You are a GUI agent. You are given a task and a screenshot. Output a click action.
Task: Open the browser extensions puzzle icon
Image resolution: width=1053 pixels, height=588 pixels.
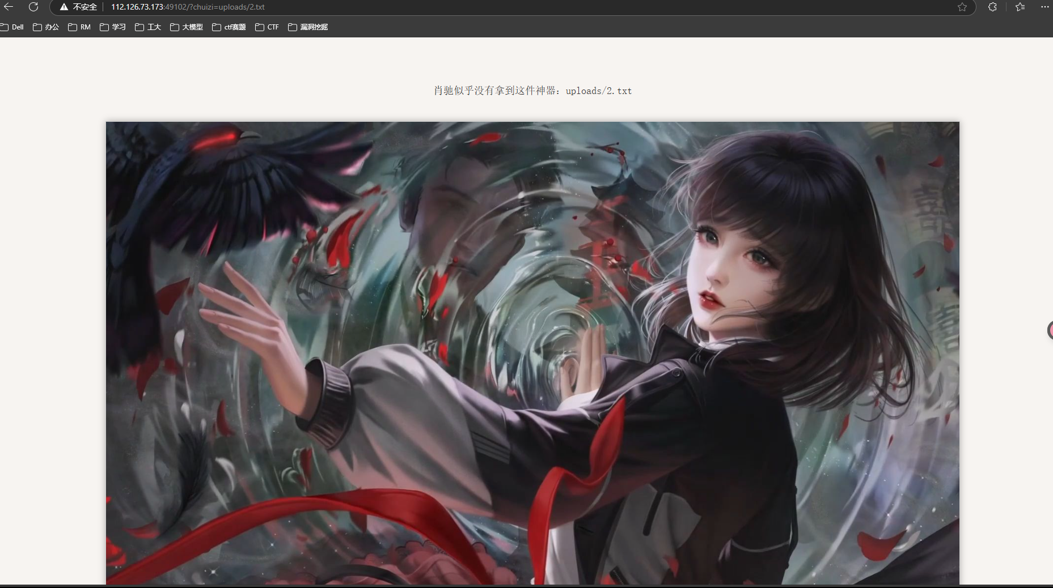992,7
